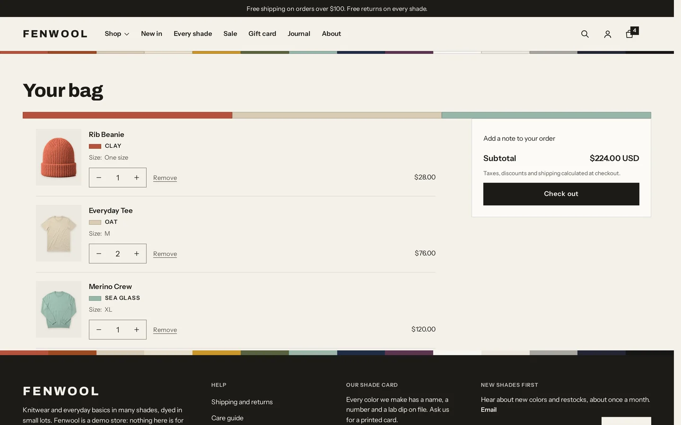Click the Everyday Tee thumbnail image
The width and height of the screenshot is (681, 425).
click(x=59, y=233)
